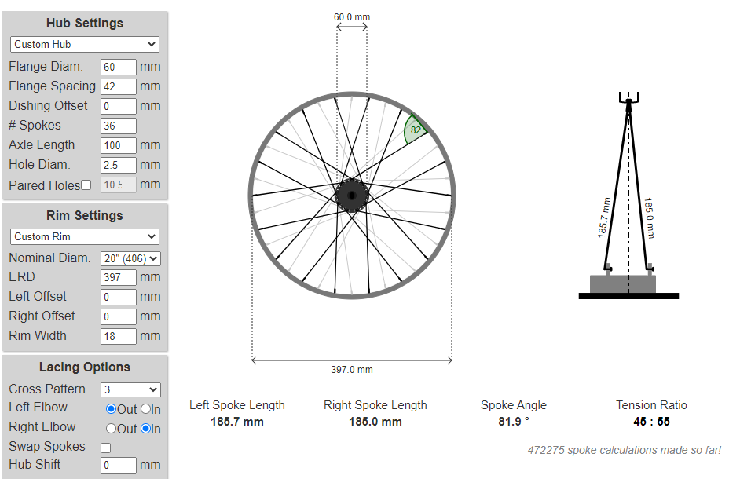Open the Cross Pattern dropdown
The image size is (729, 479).
tap(130, 389)
